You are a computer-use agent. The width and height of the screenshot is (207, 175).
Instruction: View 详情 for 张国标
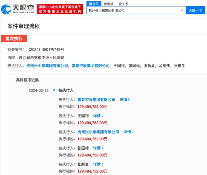click(x=98, y=148)
